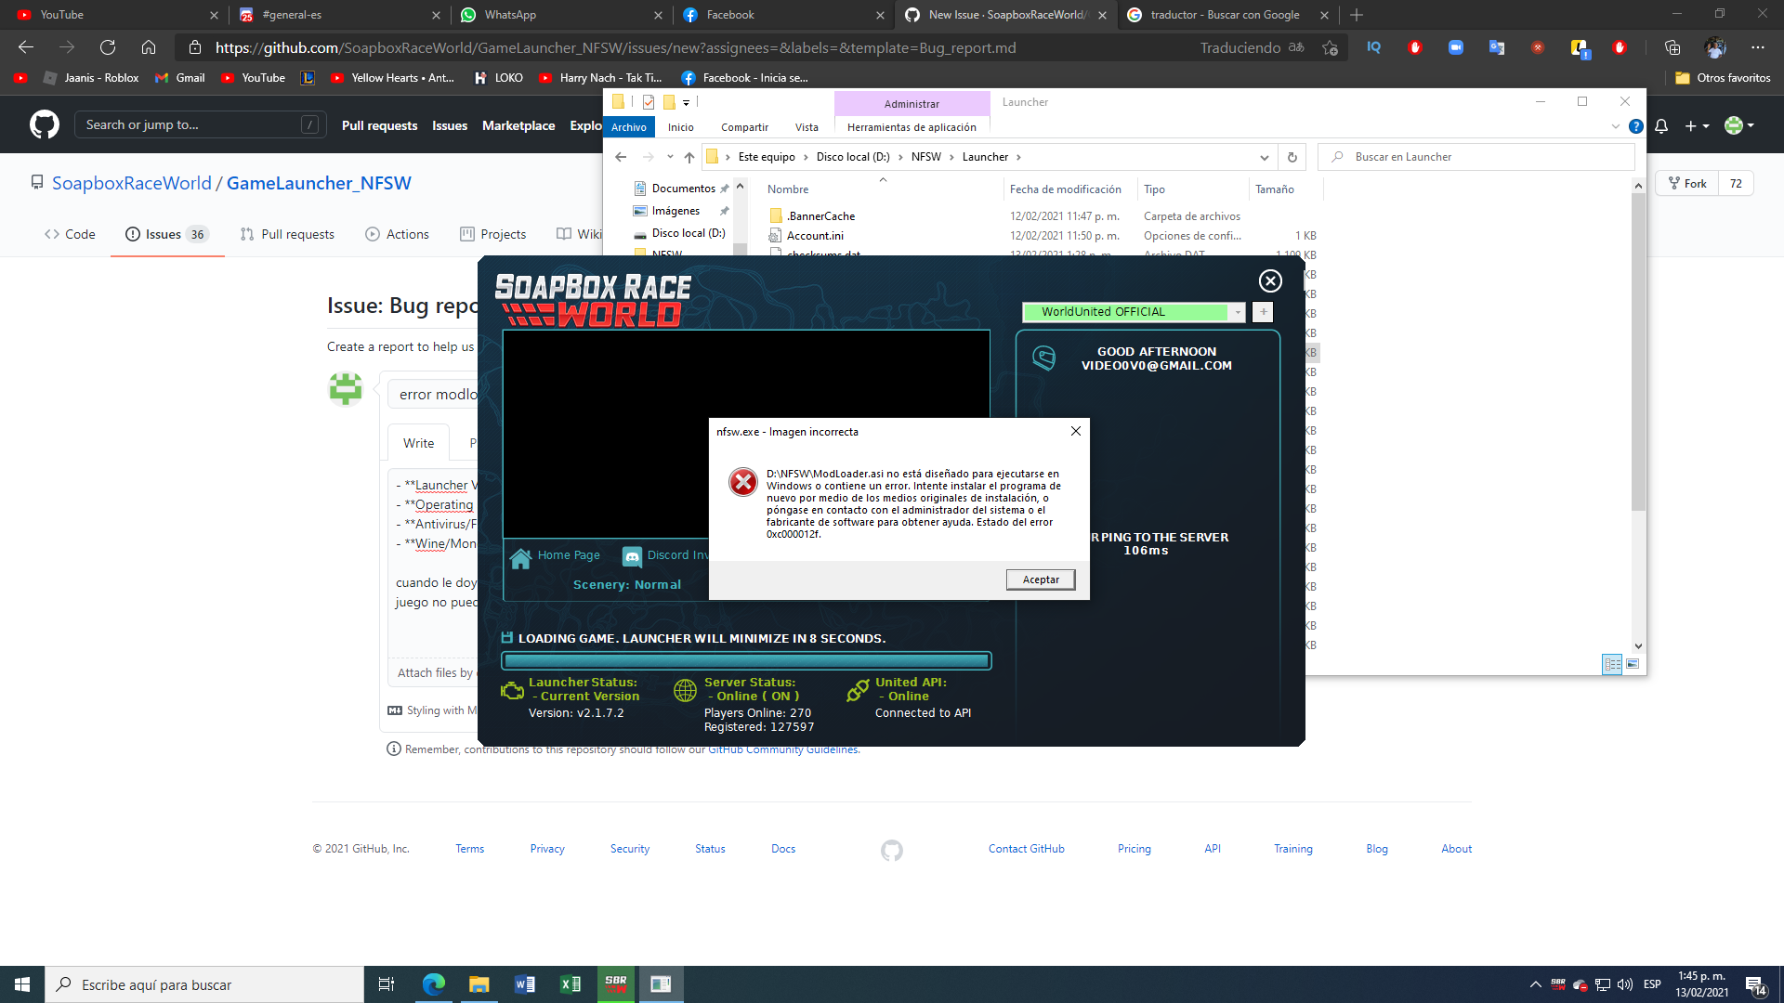Select NFSW in Explorer breadcrumb path
1784x1003 pixels.
coord(925,157)
